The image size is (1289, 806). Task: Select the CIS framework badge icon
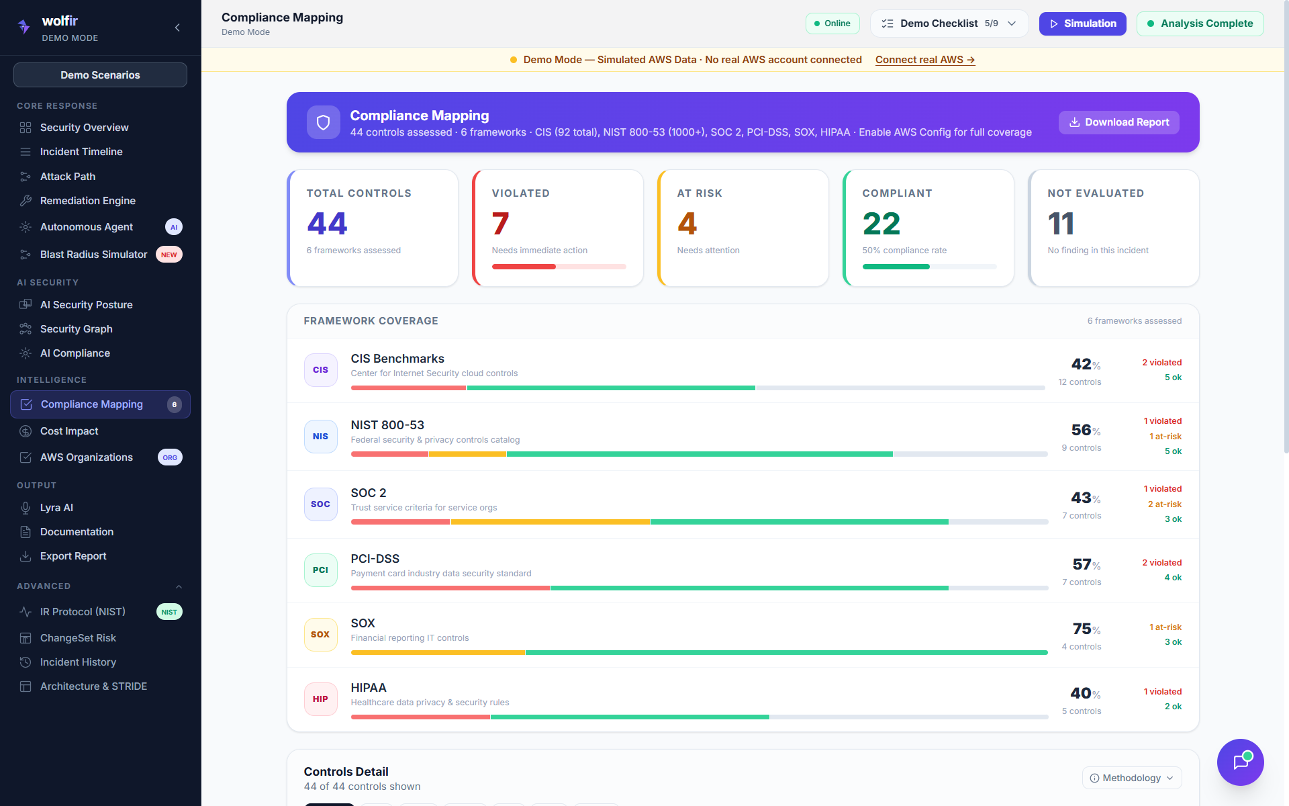point(320,370)
